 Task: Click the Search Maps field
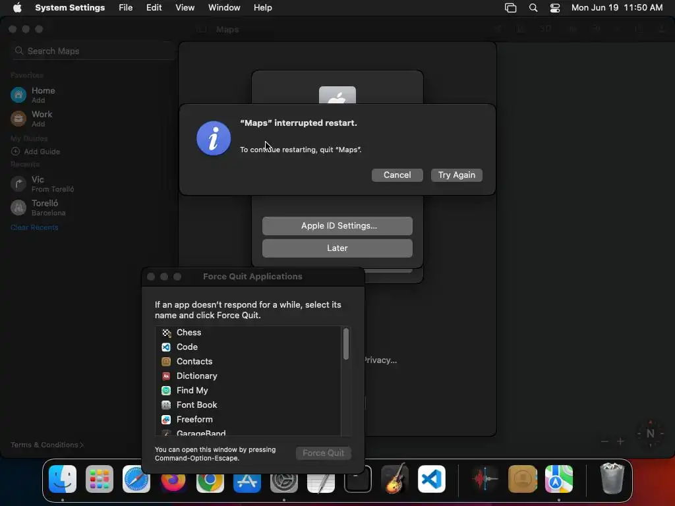click(92, 51)
